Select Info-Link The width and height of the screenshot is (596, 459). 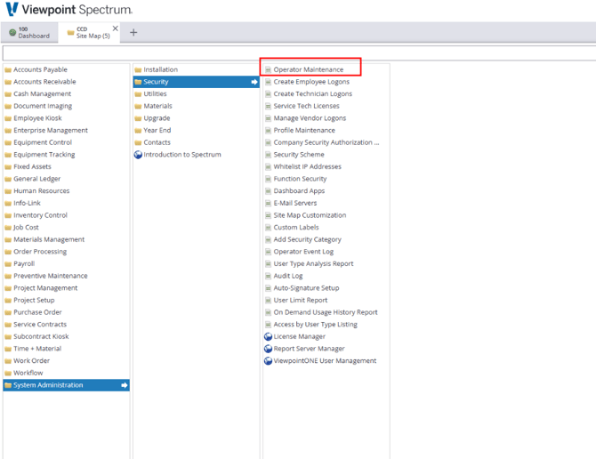pos(27,203)
